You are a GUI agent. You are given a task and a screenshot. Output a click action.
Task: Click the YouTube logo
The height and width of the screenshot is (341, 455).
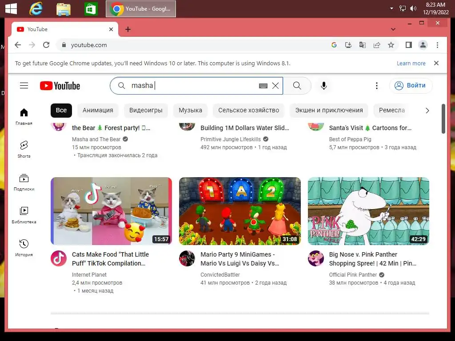(60, 86)
